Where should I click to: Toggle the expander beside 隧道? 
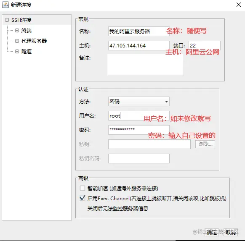point(17,51)
